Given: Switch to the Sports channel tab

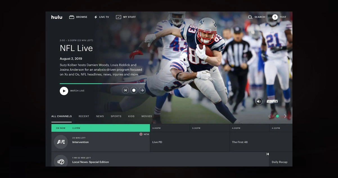Looking at the screenshot, I should [x=116, y=116].
